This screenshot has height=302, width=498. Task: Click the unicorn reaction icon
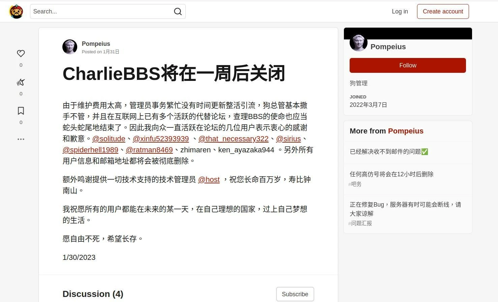pos(21,82)
